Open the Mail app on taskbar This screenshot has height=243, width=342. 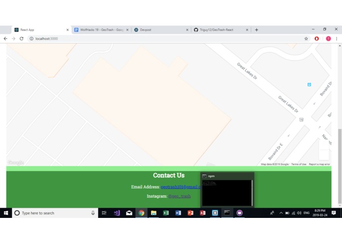coord(129,213)
